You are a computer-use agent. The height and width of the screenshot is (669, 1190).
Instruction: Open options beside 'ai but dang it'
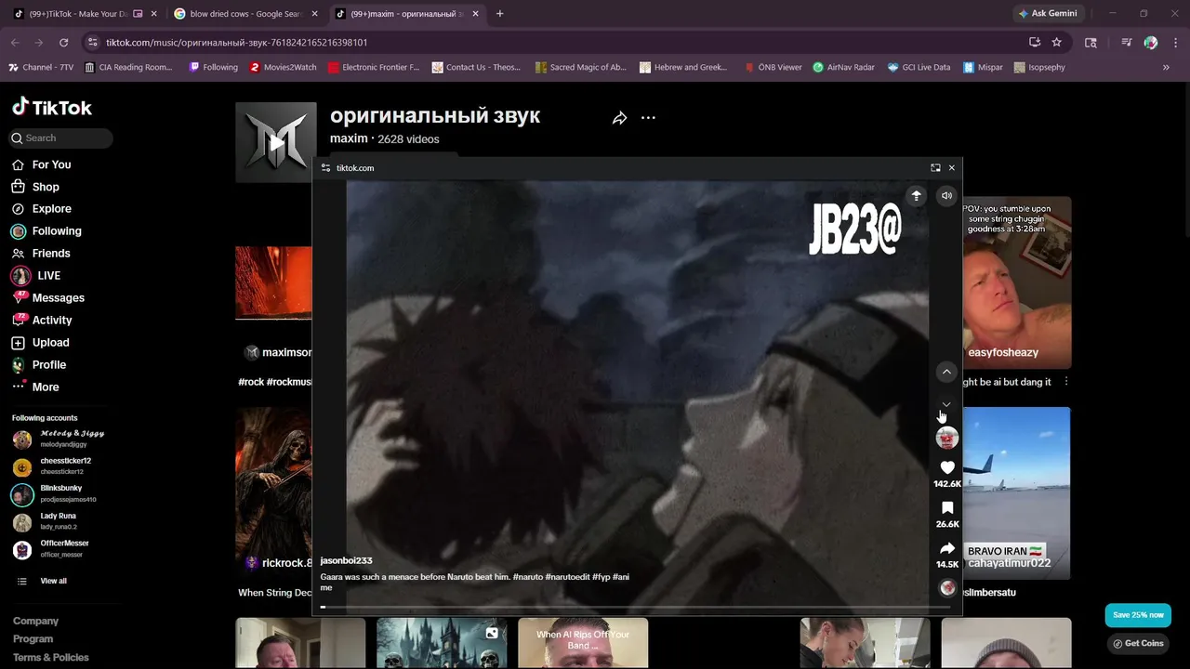(1065, 382)
